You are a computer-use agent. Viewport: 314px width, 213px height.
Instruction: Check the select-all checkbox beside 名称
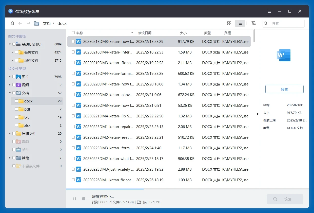click(x=73, y=33)
